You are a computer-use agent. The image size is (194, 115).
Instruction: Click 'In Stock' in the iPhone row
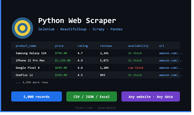[x=135, y=60]
